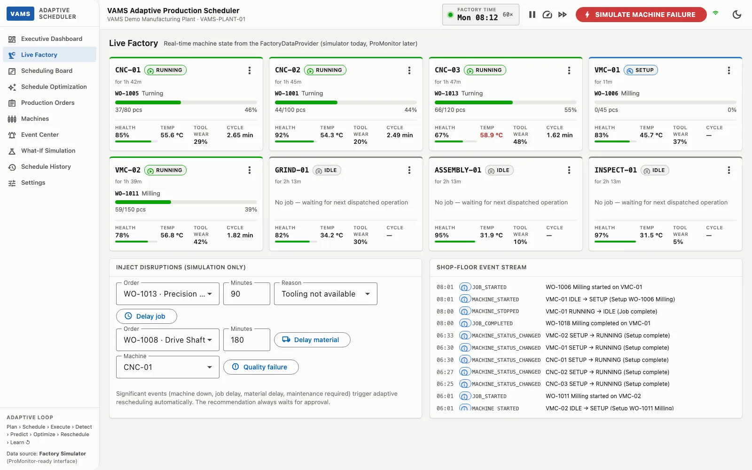Click CNC-03 temperature value 58.9 °C
The width and height of the screenshot is (752, 470).
point(491,135)
